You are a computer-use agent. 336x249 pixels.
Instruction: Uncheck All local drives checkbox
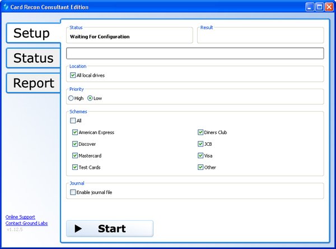pos(73,75)
